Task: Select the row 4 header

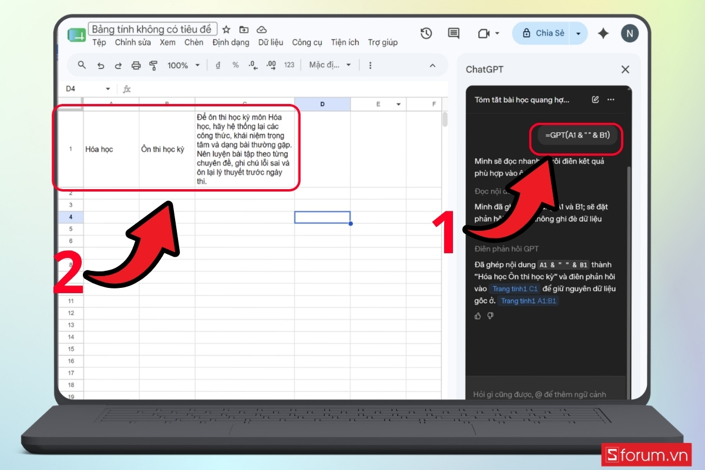Action: pos(71,217)
